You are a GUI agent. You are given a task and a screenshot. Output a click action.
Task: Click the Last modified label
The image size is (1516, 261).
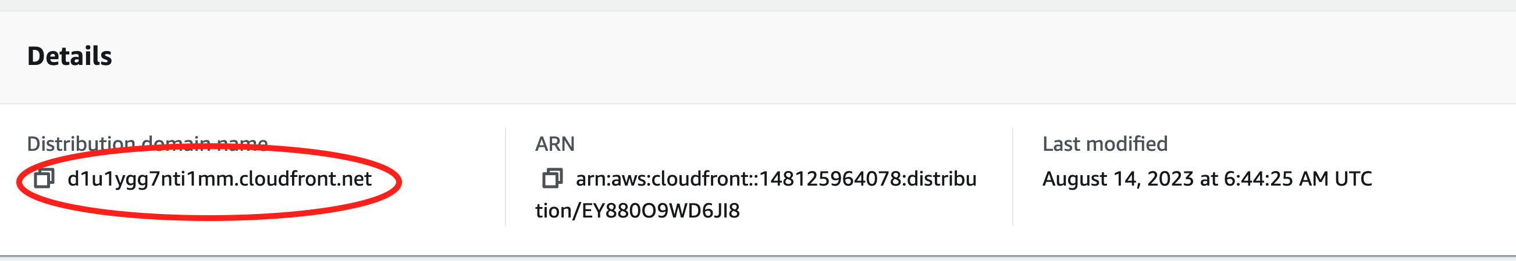(x=1105, y=144)
